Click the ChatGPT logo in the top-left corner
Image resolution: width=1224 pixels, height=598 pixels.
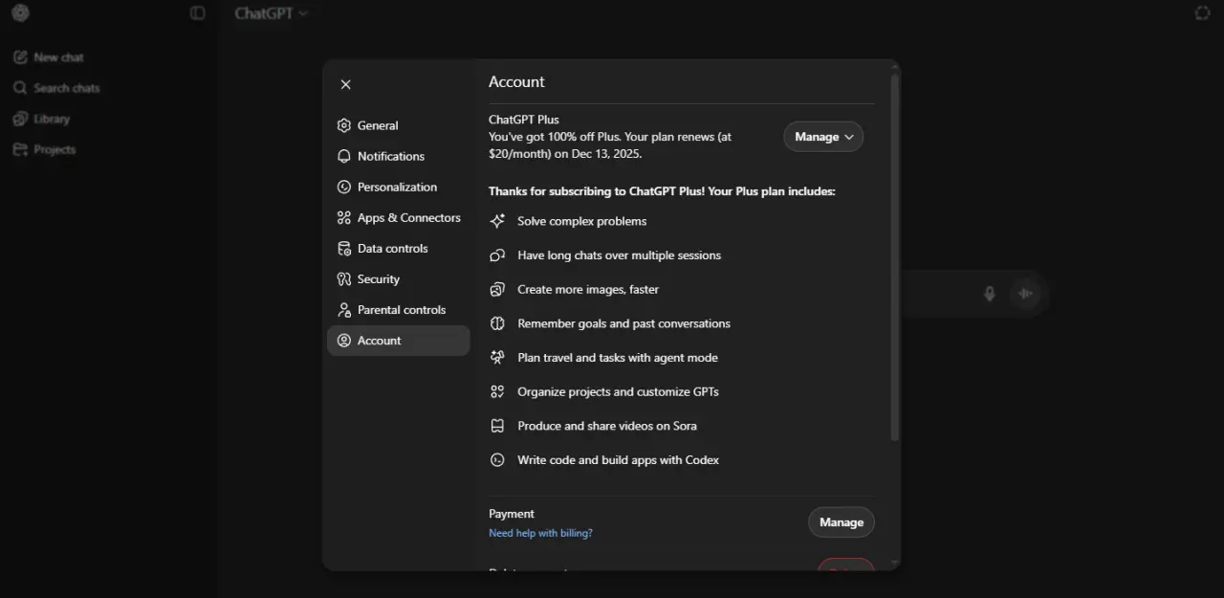point(20,13)
